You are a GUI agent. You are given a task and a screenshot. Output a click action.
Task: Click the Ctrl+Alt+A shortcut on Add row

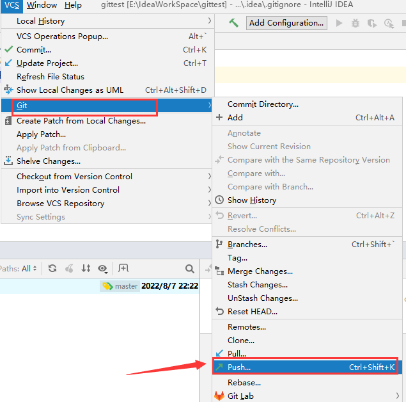(x=375, y=117)
